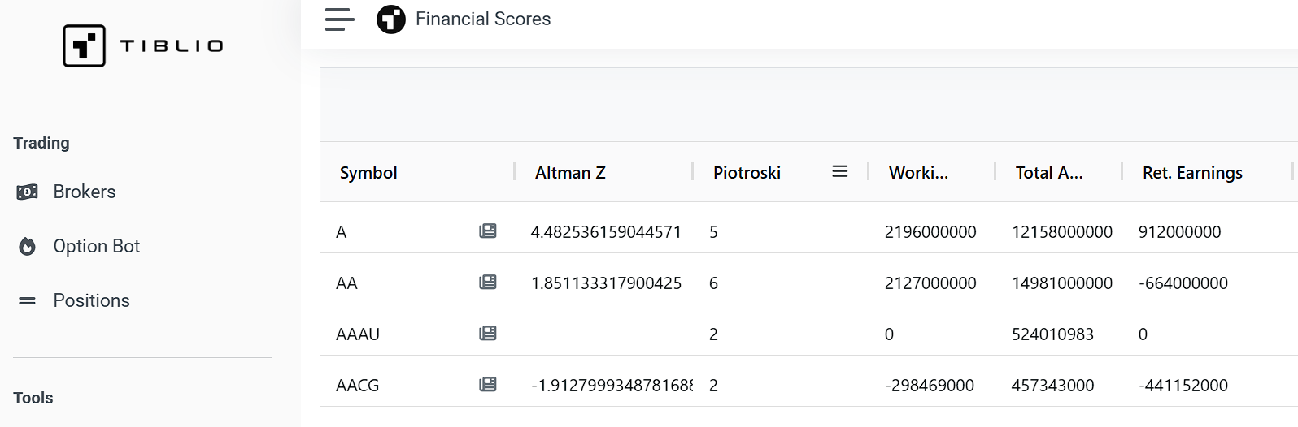Click the Tiblio logo in sidebar
The width and height of the screenshot is (1298, 427).
click(x=143, y=45)
